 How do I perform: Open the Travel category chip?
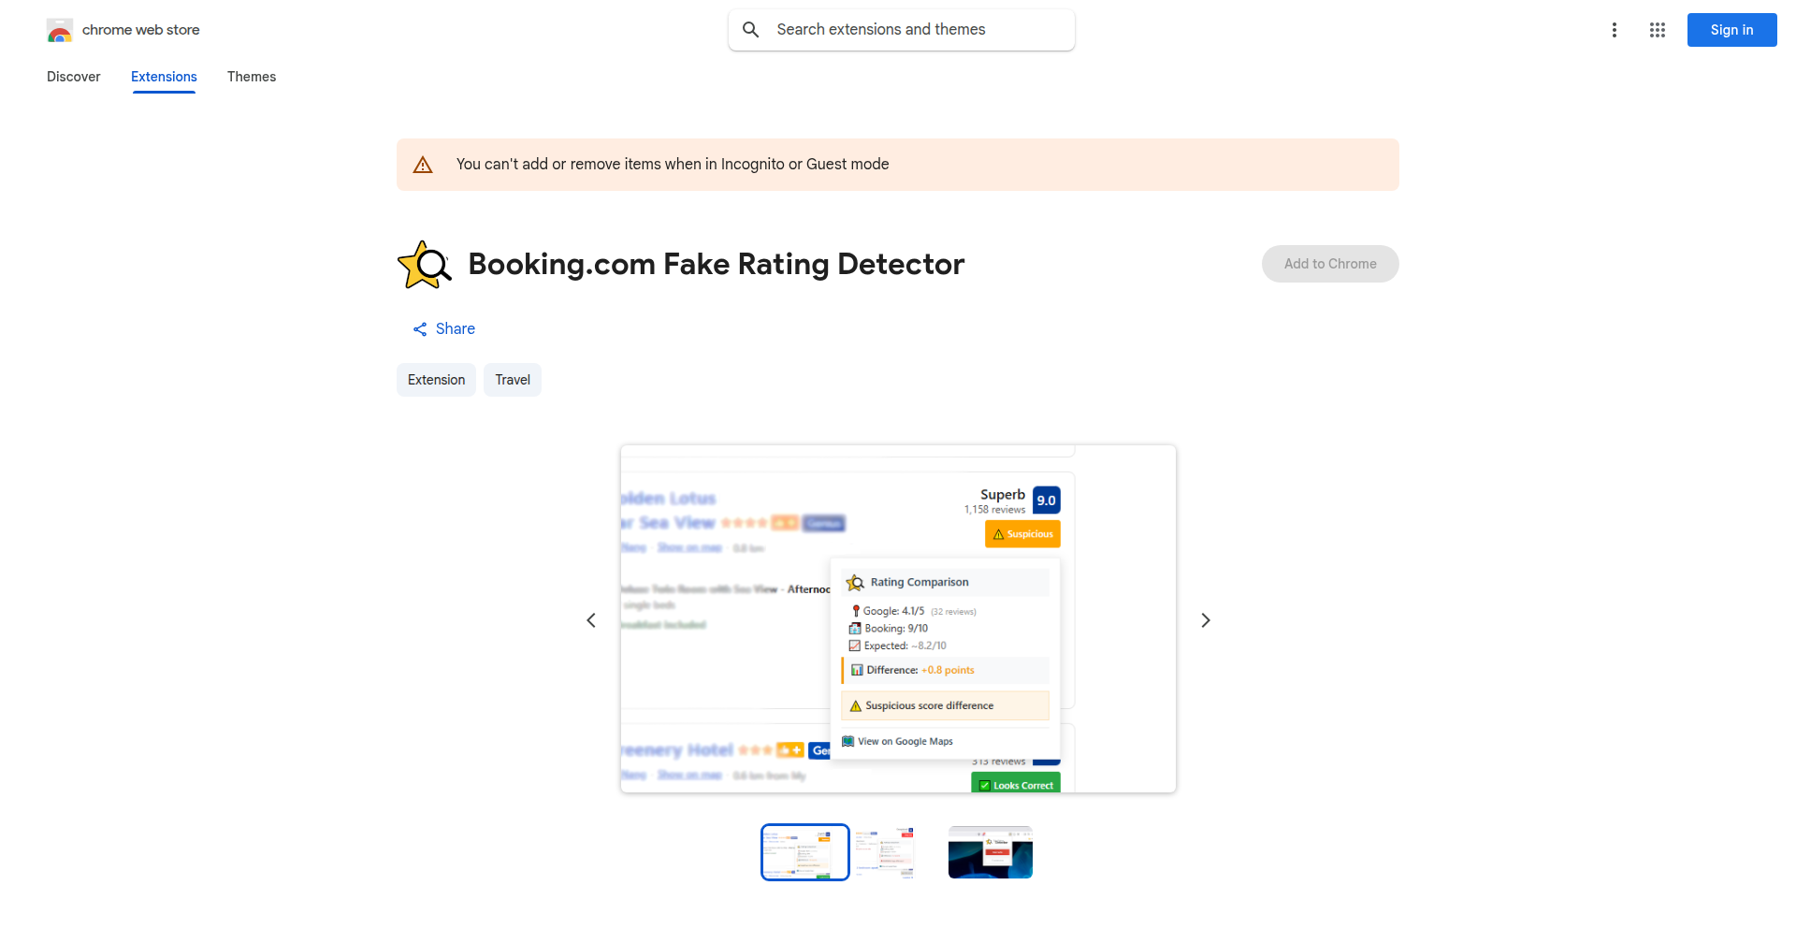coord(513,380)
